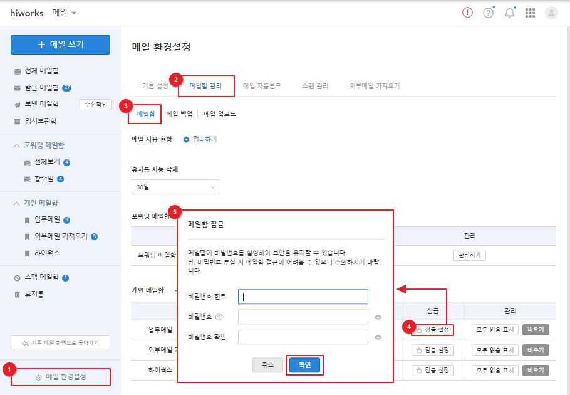Image resolution: width=570 pixels, height=395 pixels.
Task: Open the 스팸 메일함 folder
Action: (41, 277)
